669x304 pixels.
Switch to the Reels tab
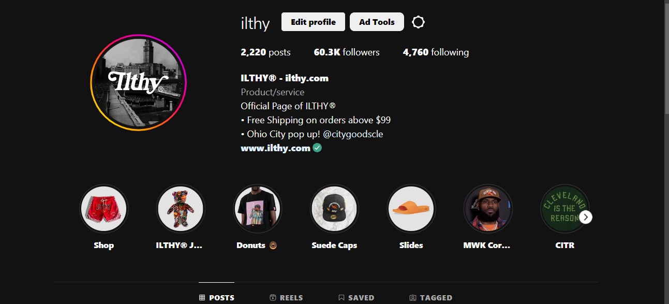[286, 298]
